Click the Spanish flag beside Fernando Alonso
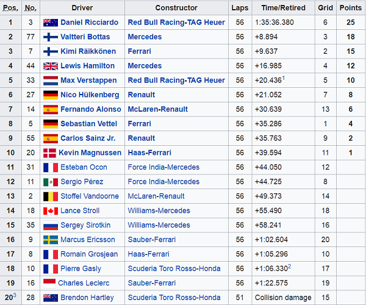Viewport: 366px width, 305px height. pos(51,109)
